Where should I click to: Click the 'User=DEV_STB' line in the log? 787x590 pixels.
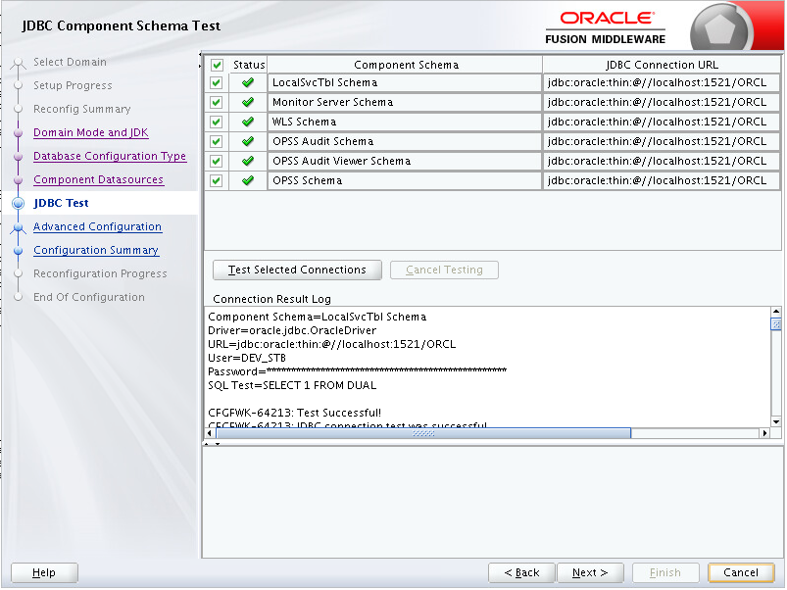pos(247,359)
